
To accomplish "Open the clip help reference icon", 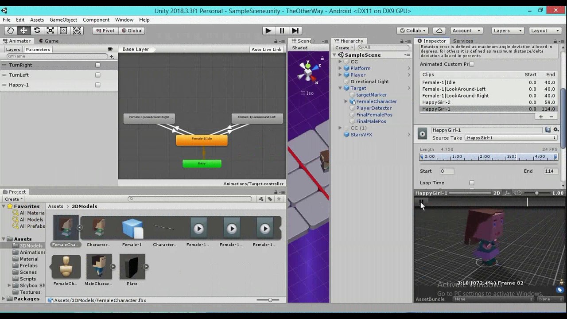I will click(548, 130).
